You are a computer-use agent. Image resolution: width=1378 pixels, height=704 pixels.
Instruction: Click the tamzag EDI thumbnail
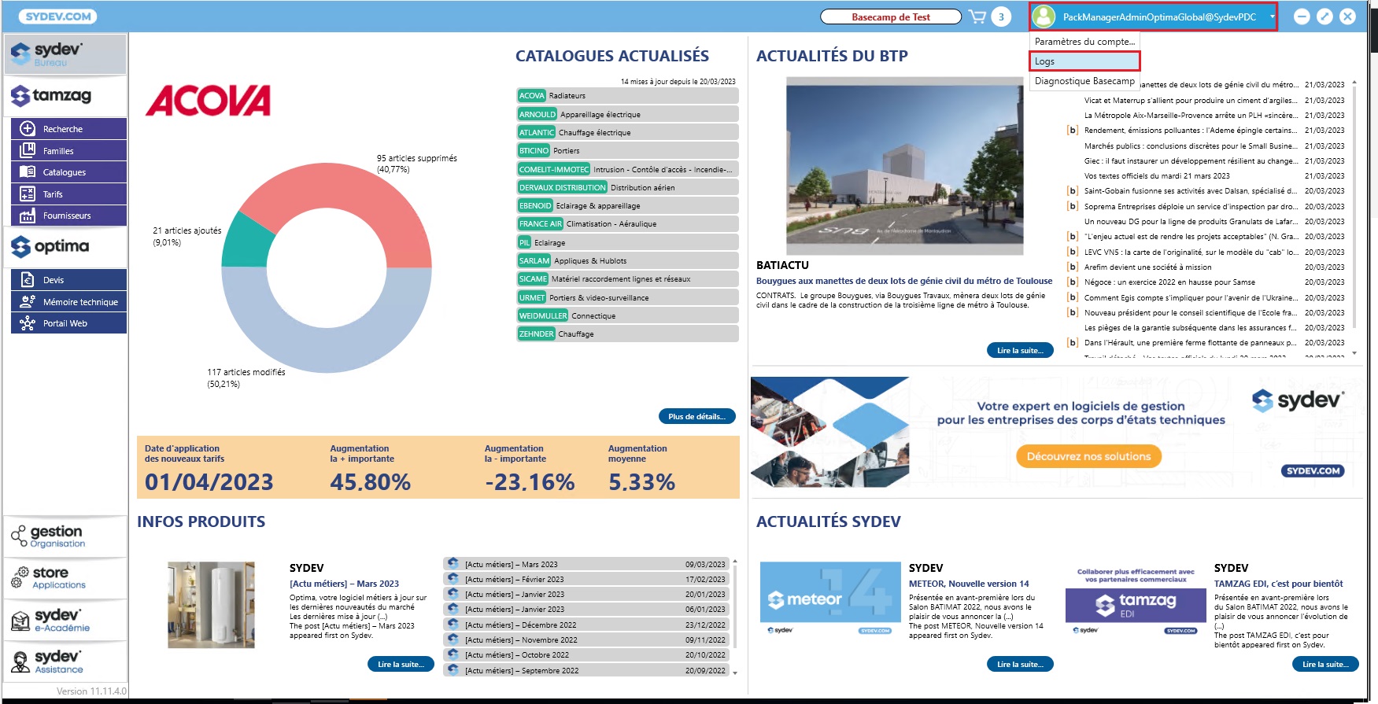1136,599
